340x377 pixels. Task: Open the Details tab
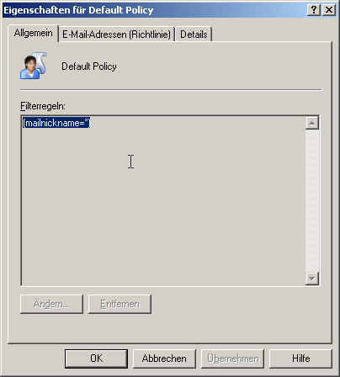(x=194, y=35)
